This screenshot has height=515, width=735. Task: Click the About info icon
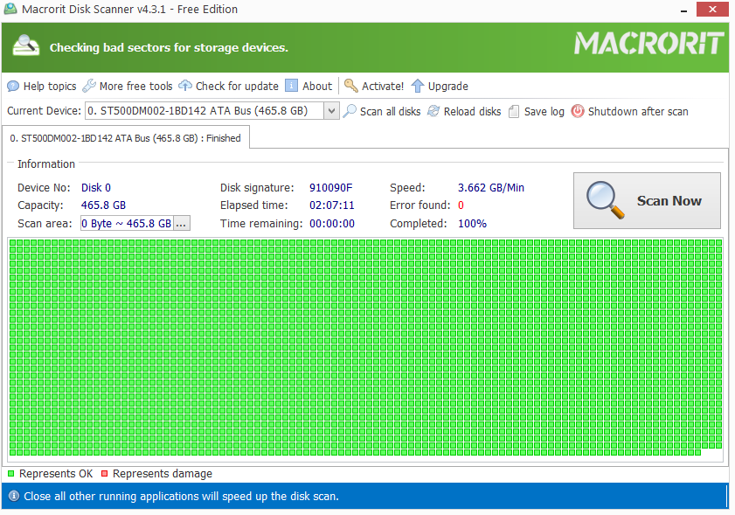pyautogui.click(x=291, y=86)
